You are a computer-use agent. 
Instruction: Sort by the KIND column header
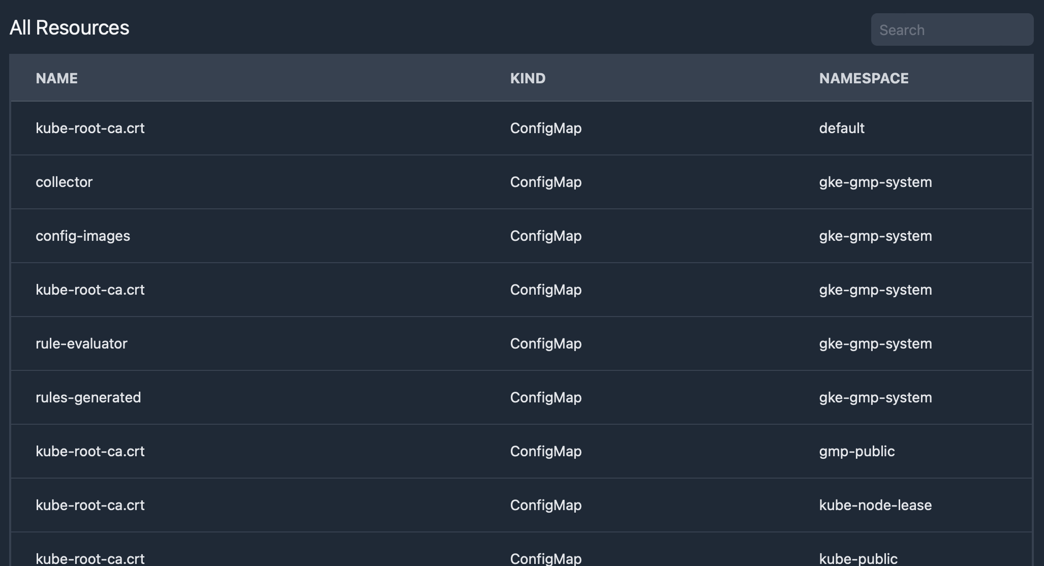528,78
